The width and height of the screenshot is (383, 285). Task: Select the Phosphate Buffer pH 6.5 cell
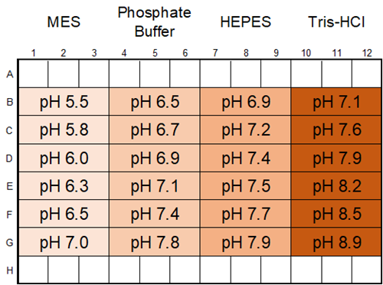(x=155, y=102)
